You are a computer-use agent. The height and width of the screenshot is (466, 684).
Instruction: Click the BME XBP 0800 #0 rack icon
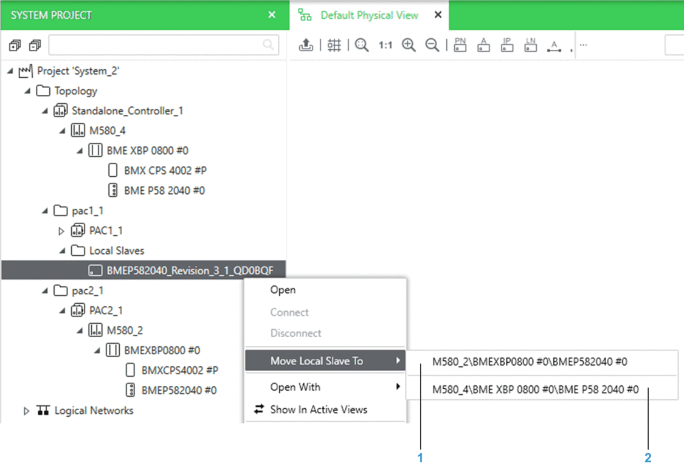click(x=95, y=151)
